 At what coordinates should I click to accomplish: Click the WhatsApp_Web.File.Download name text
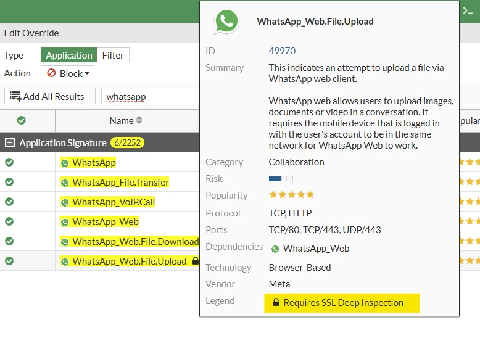[x=136, y=241]
